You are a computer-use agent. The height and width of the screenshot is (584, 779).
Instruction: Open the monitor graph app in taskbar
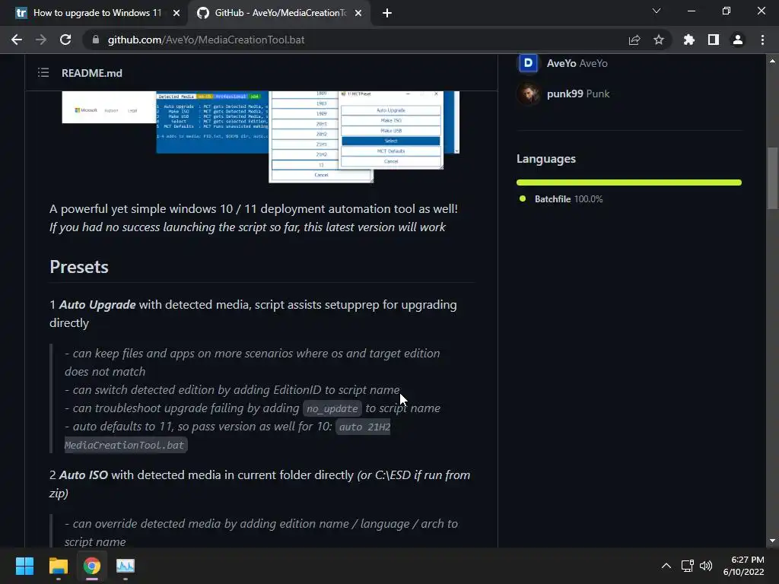click(x=126, y=566)
